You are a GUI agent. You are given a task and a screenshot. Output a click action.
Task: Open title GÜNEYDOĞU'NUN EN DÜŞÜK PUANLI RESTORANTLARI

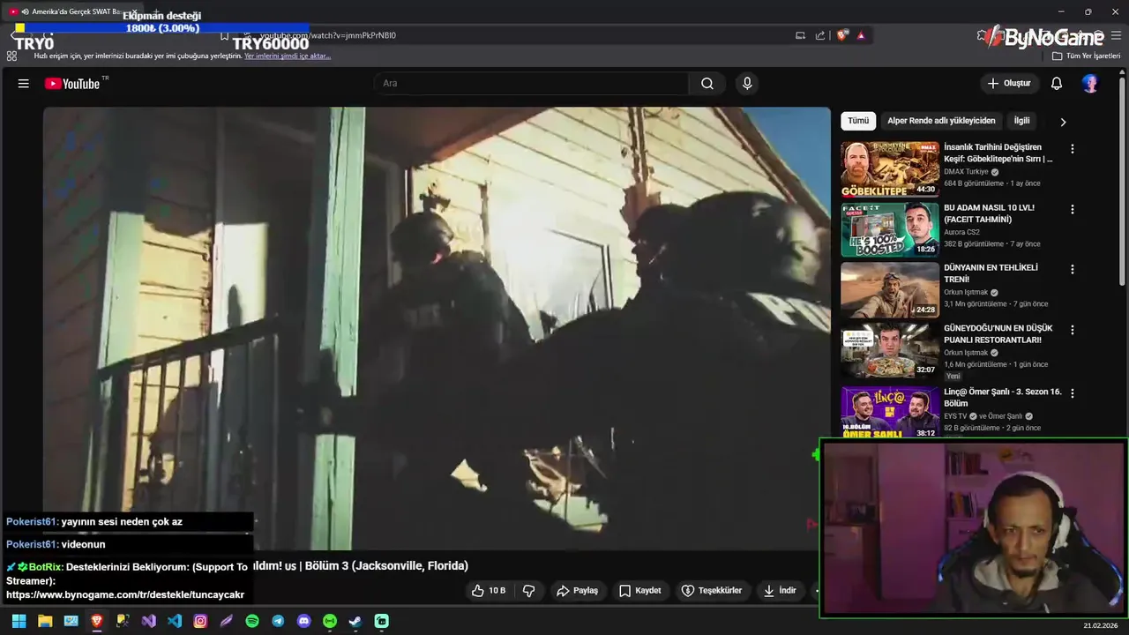click(998, 333)
